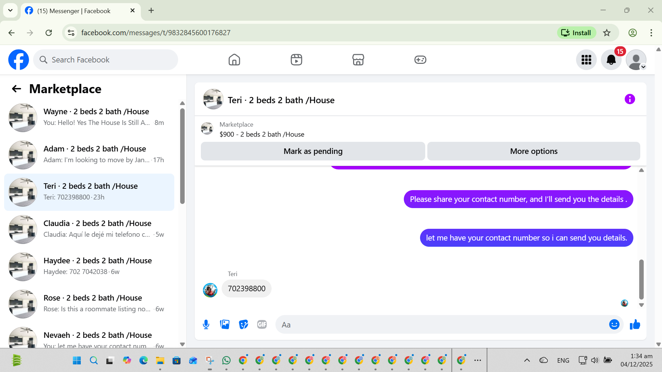Open the $900 listing link
Screen dimensions: 662x372
tap(262, 134)
